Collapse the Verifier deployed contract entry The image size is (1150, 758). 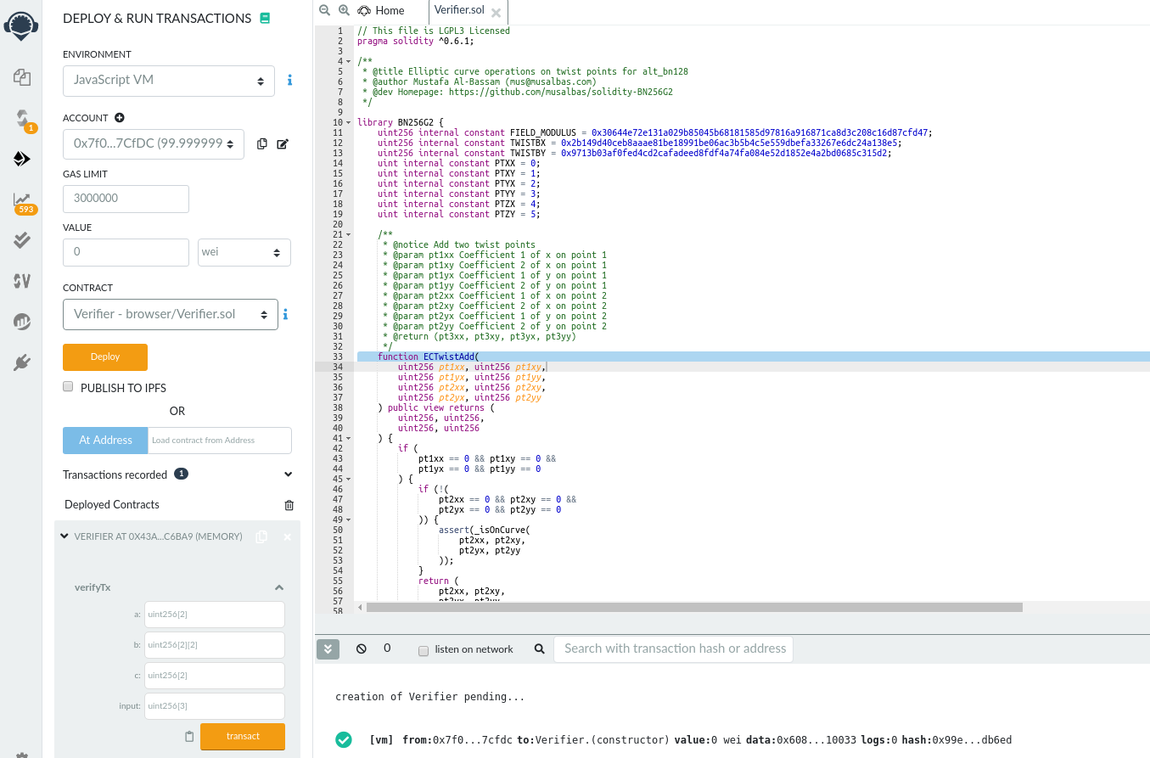[65, 536]
